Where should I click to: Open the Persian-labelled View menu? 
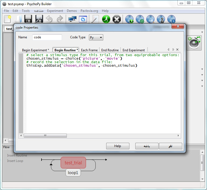pos(39,11)
